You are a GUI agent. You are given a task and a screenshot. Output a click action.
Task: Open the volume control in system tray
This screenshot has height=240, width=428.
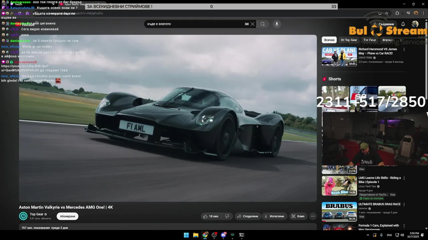(402, 235)
